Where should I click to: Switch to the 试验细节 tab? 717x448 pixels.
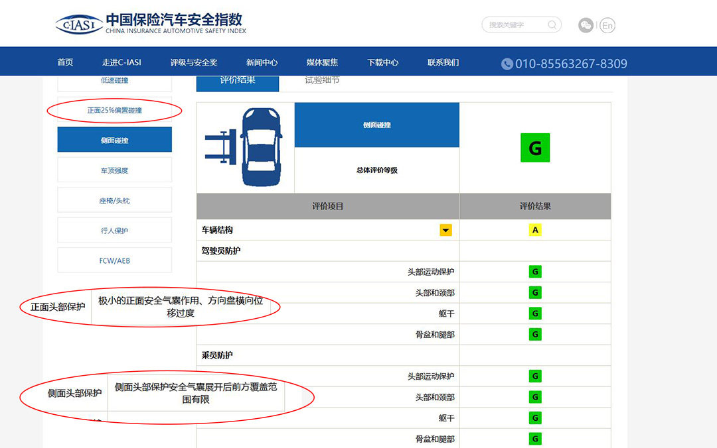click(x=322, y=81)
